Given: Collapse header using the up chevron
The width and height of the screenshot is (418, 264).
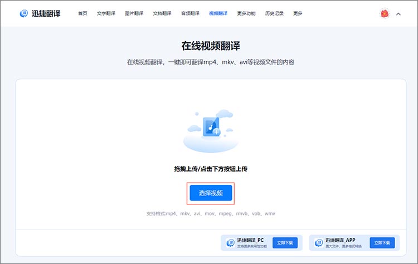Looking at the screenshot, I should pos(398,14).
